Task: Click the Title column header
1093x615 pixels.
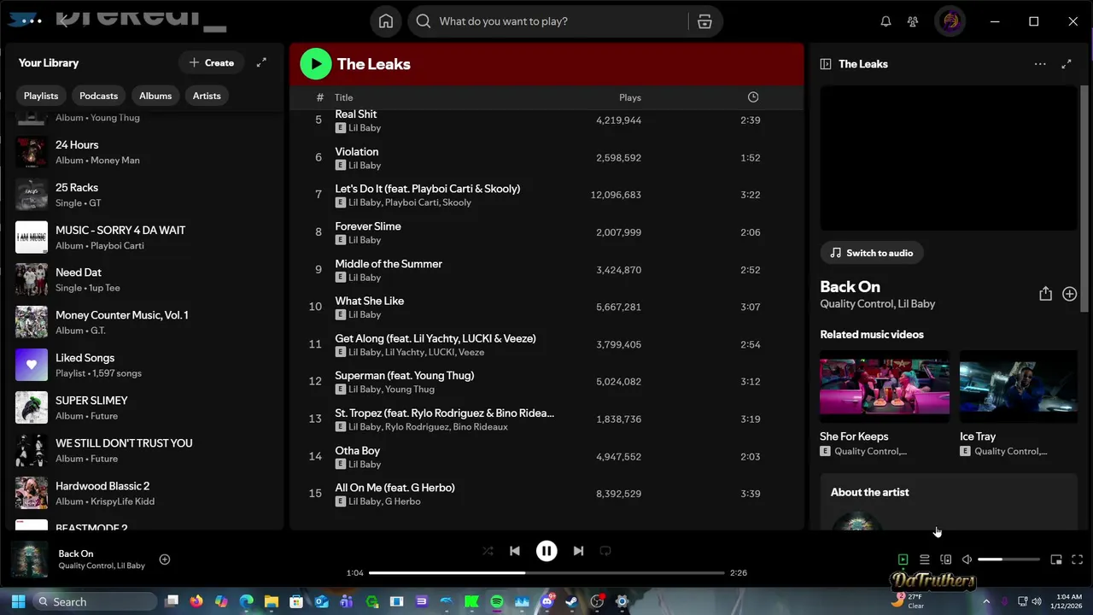Action: [x=343, y=97]
